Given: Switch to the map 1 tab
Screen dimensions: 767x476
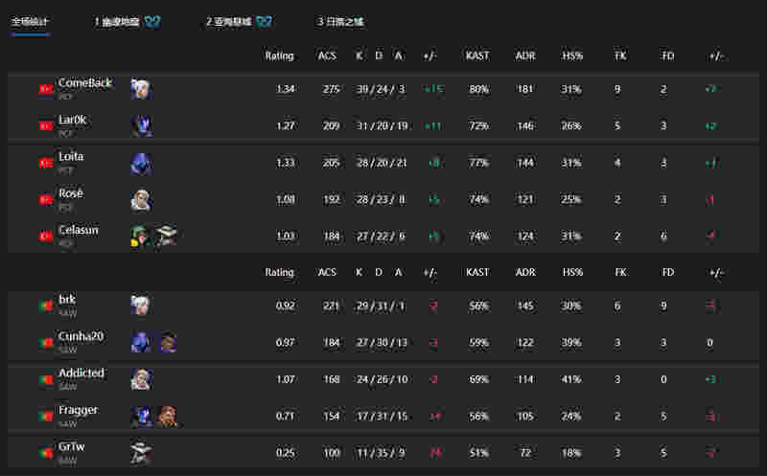Looking at the screenshot, I should 128,22.
